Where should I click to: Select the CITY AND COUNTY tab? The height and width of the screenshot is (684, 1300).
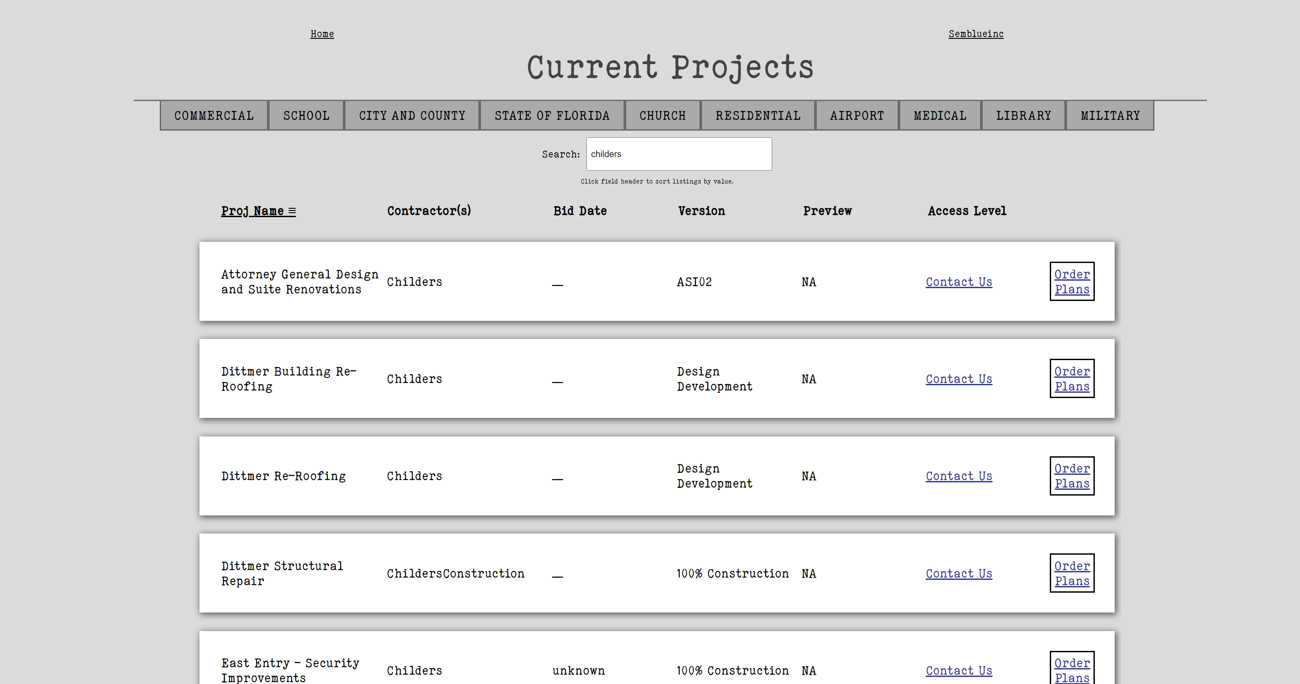click(412, 116)
